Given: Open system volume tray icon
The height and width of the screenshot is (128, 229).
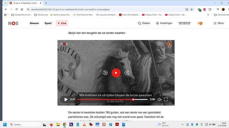Looking at the screenshot, I should [x=210, y=124].
